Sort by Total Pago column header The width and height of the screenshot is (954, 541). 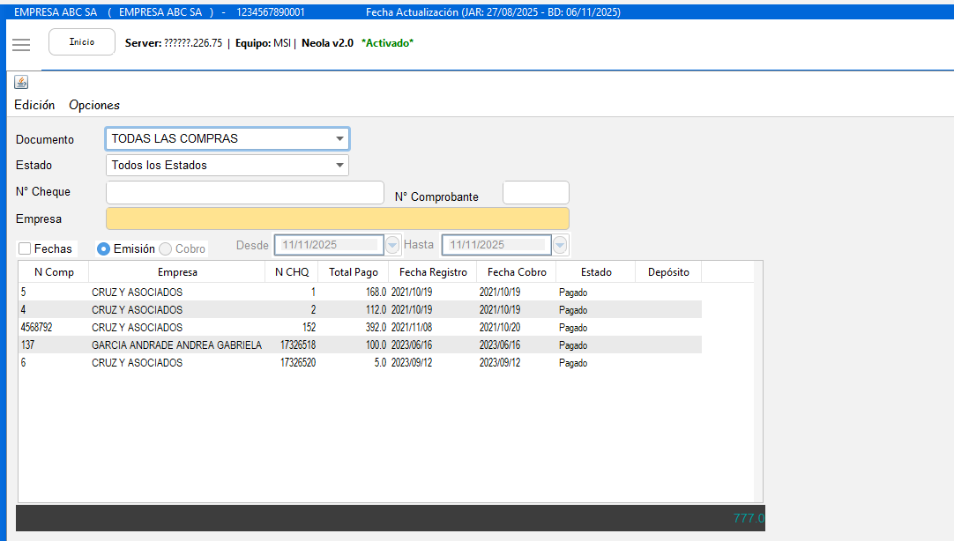click(x=353, y=272)
